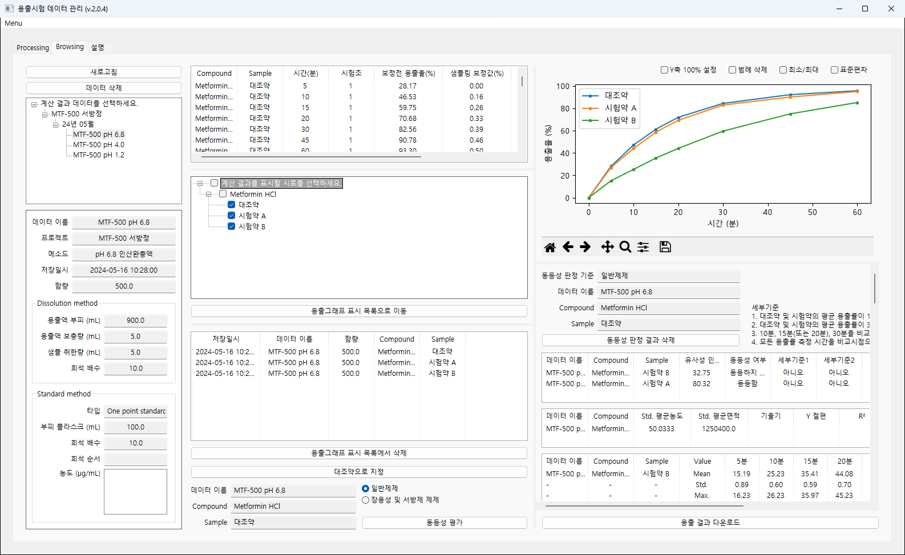The image size is (905, 555).
Task: Enable the 표준편차 checkbox
Action: tap(834, 70)
